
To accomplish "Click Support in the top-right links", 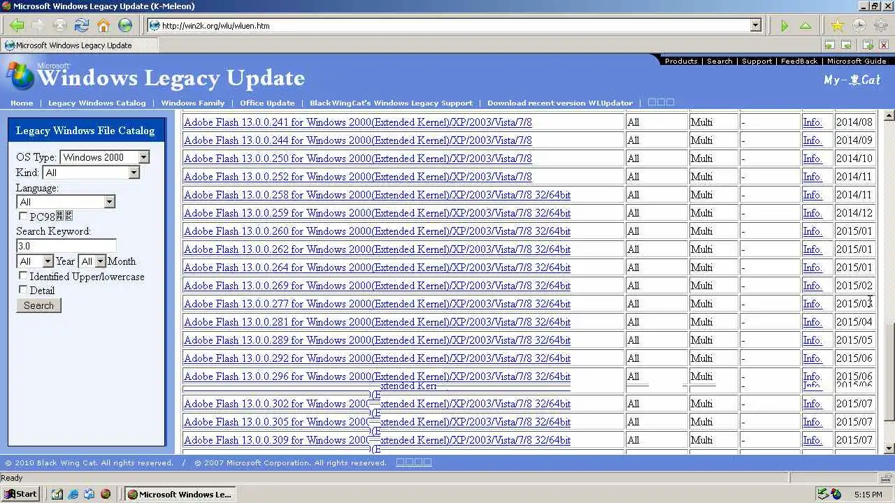I will click(757, 61).
